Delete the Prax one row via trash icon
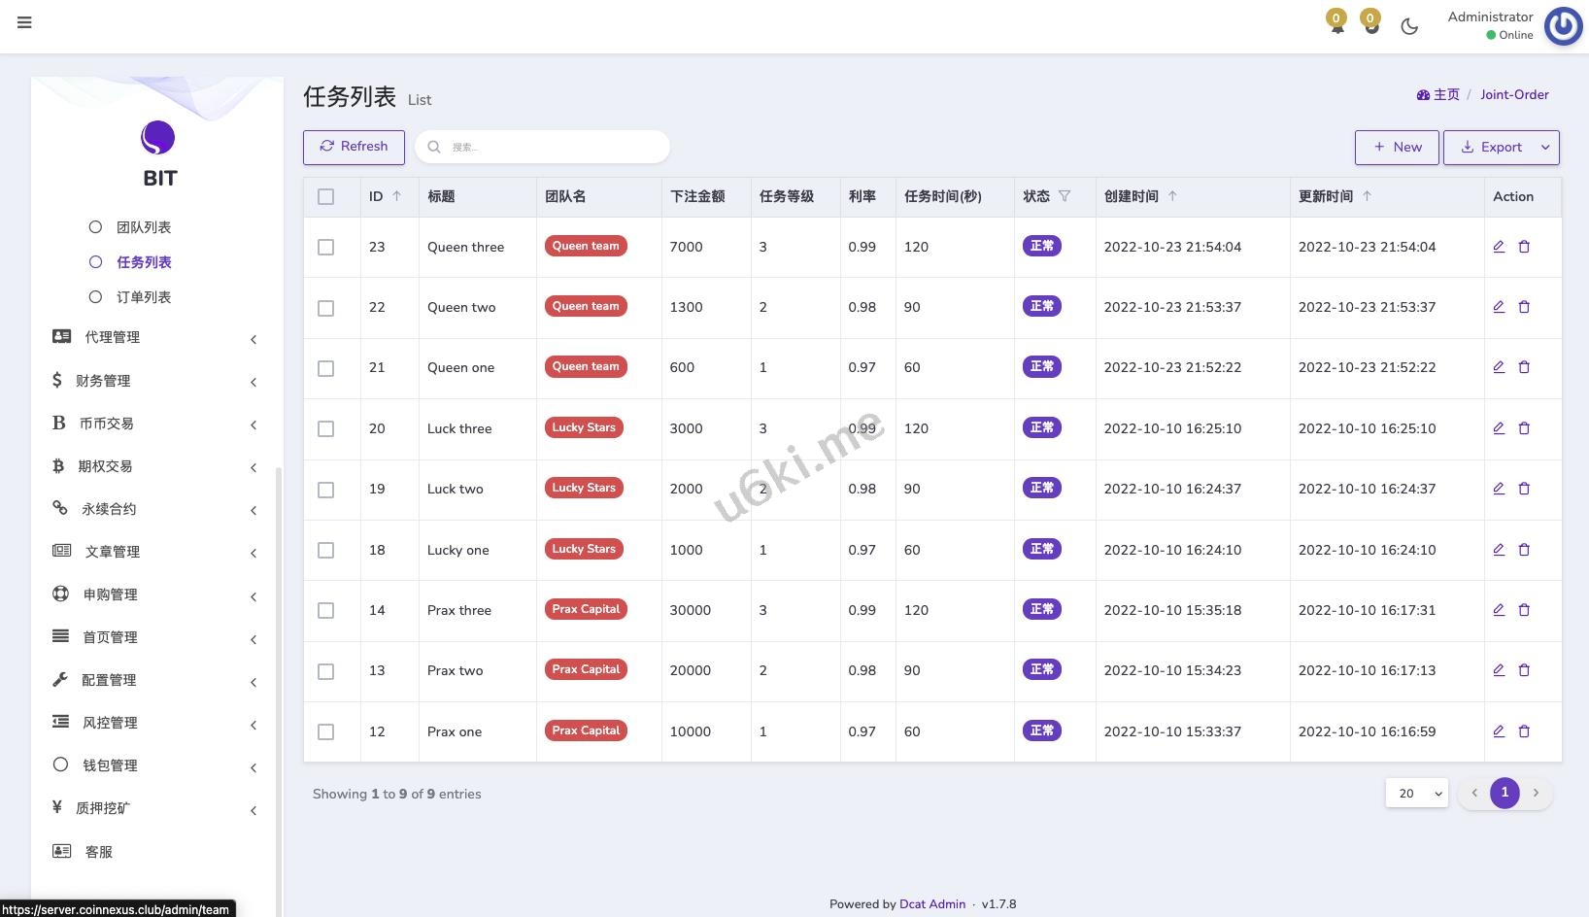Image resolution: width=1589 pixels, height=917 pixels. pos(1524,731)
